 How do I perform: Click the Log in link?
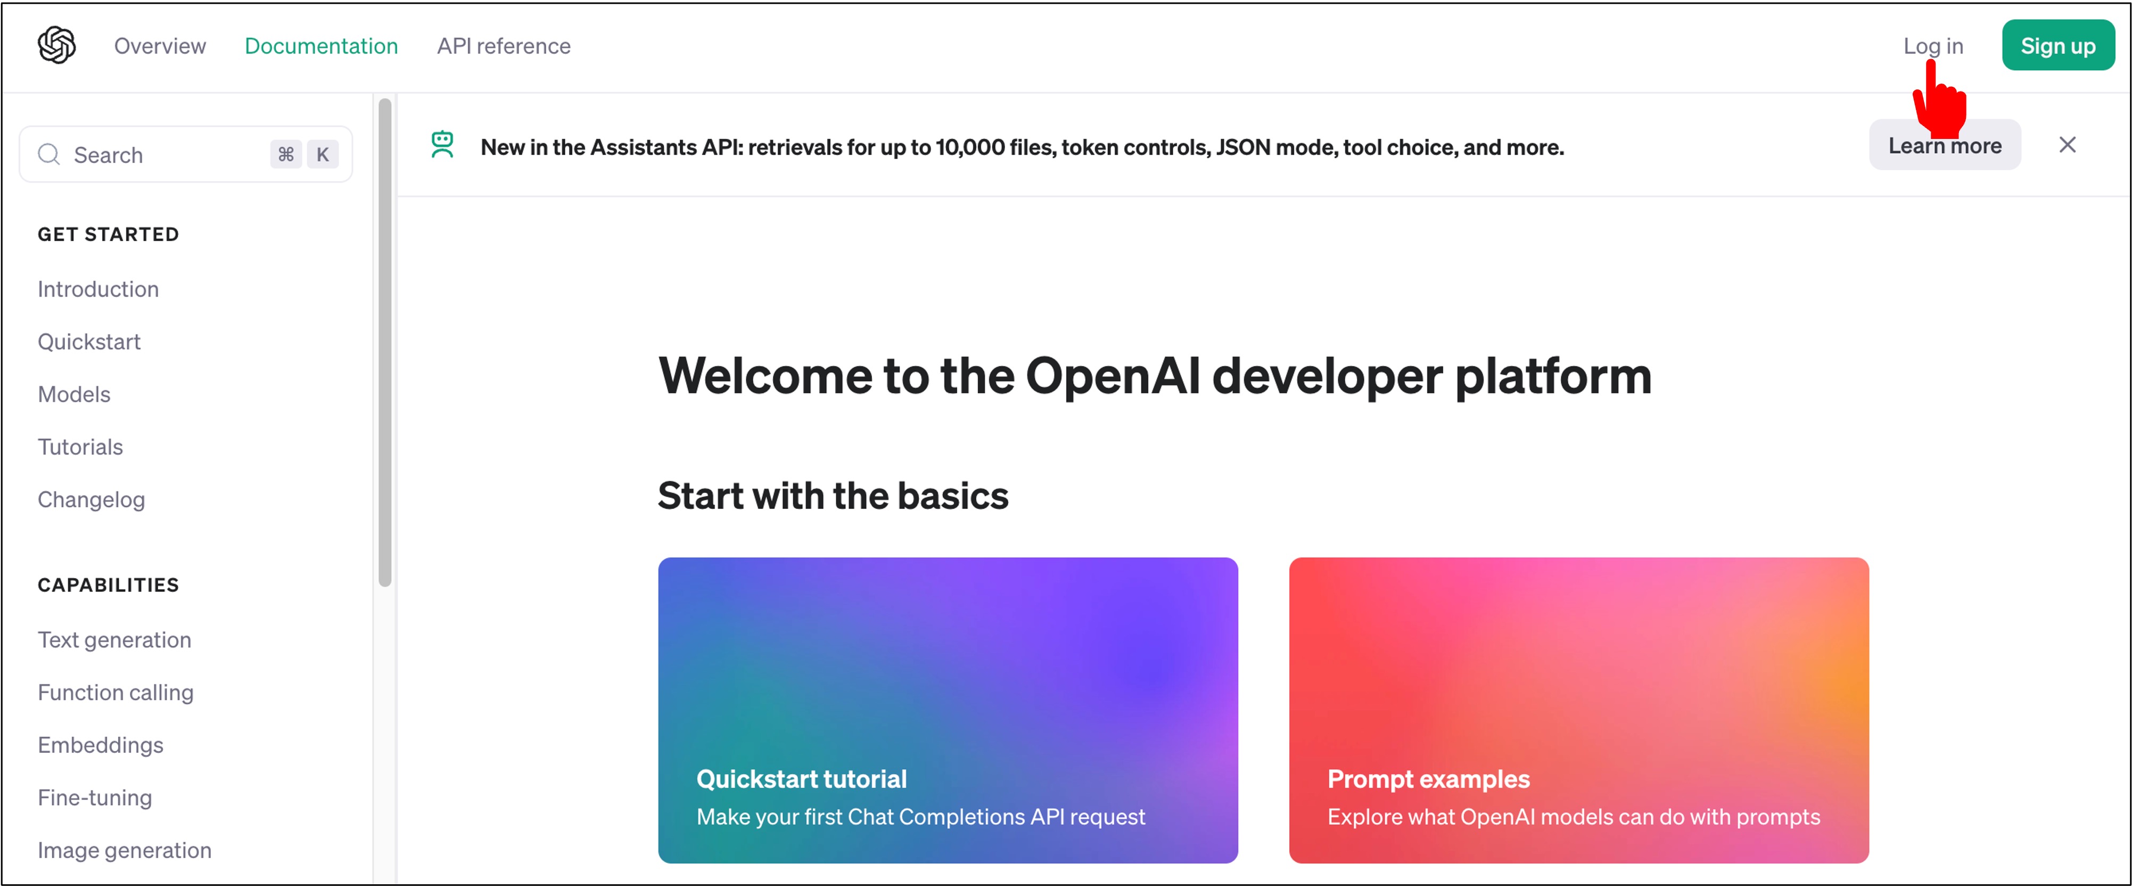point(1932,45)
